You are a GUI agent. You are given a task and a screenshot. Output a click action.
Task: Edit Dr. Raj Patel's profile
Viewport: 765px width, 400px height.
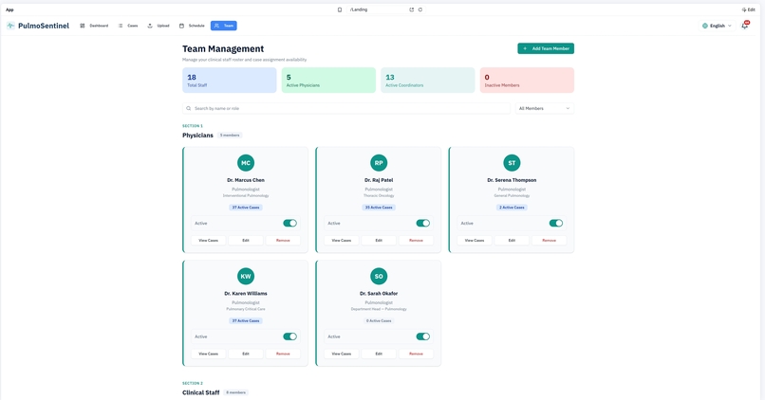click(x=379, y=240)
